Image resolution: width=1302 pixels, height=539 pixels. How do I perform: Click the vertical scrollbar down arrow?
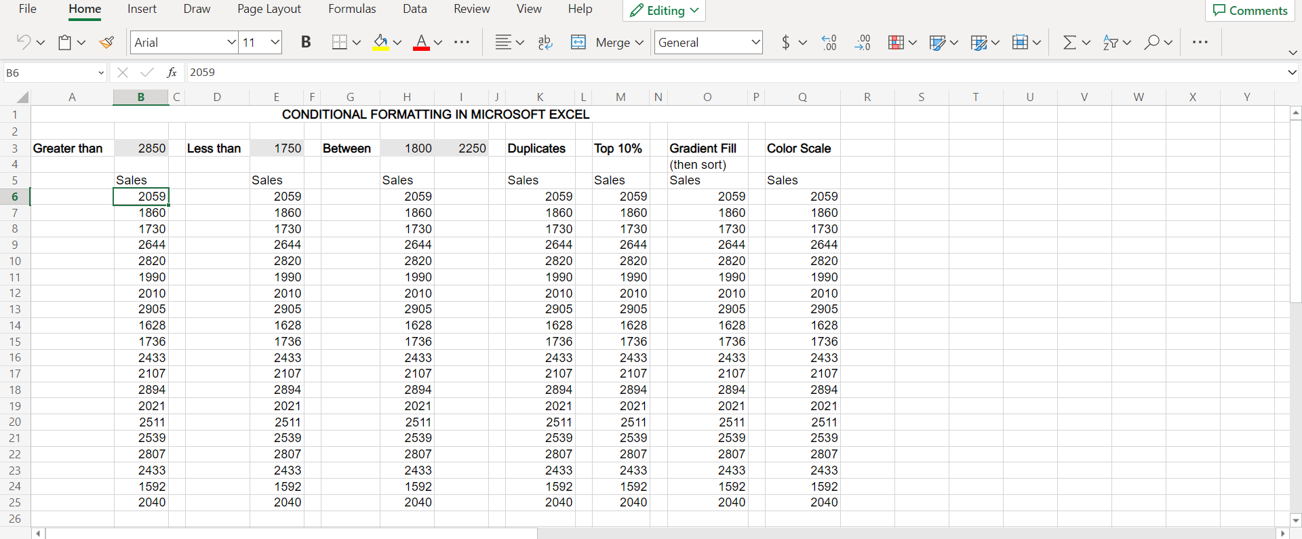(1295, 521)
